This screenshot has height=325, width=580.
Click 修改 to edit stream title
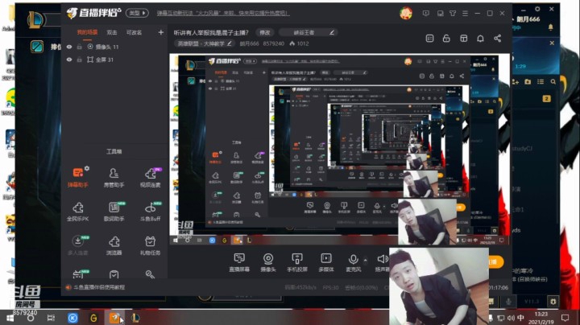(264, 32)
